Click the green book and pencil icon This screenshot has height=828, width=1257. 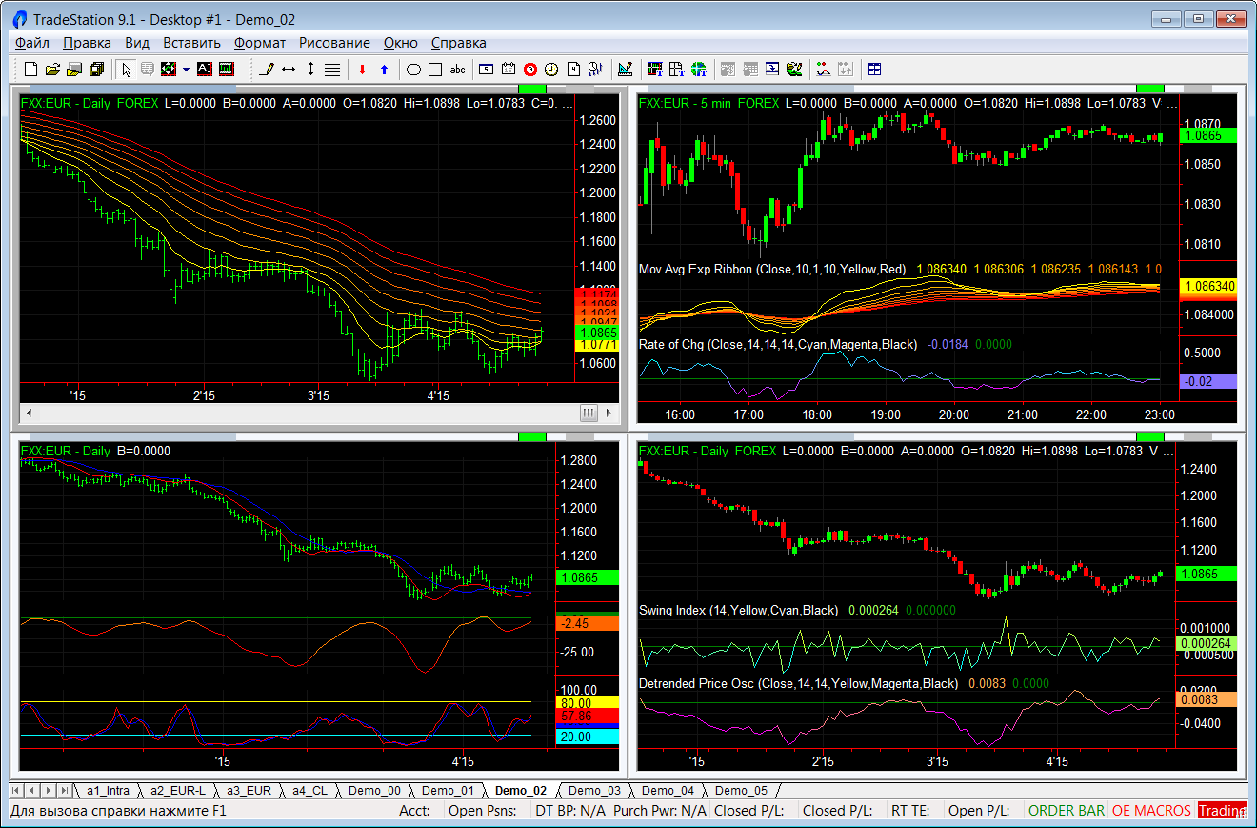794,69
